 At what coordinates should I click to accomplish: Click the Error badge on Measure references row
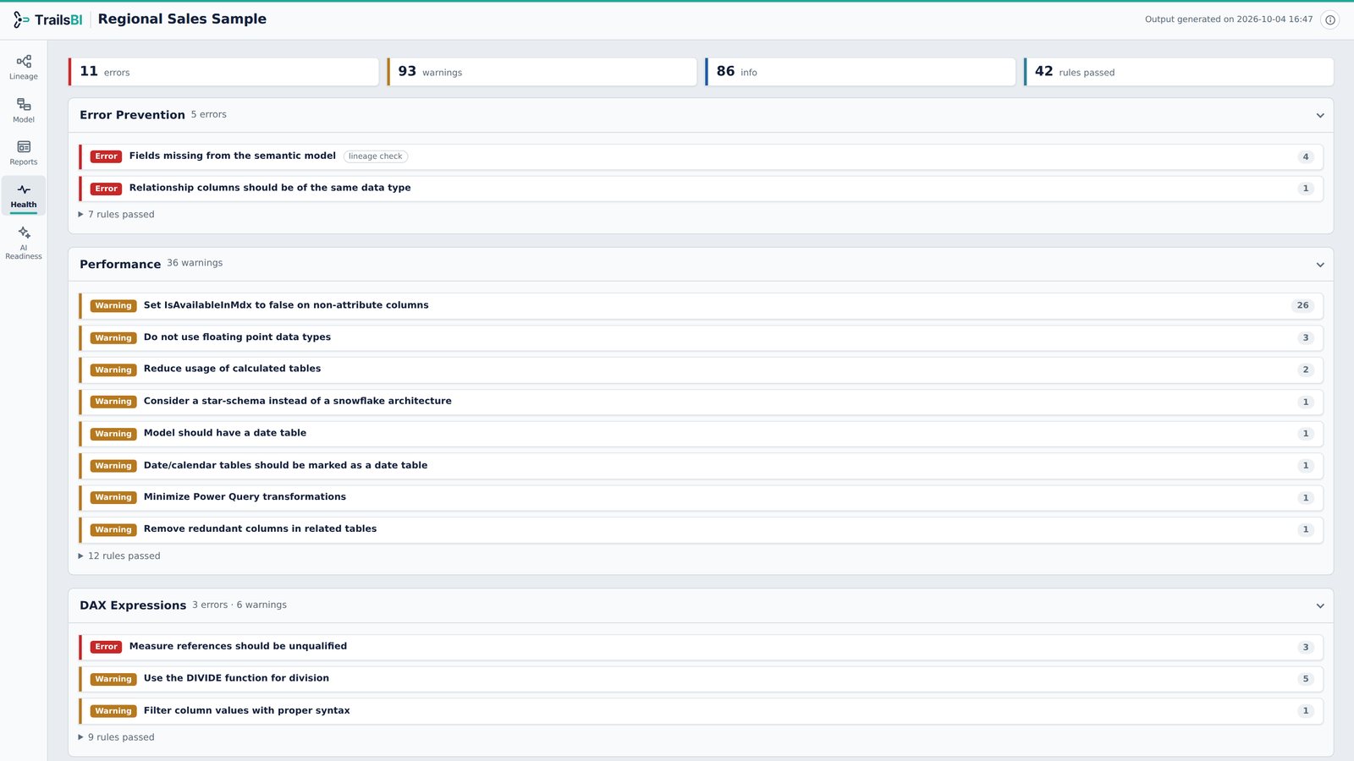click(106, 647)
